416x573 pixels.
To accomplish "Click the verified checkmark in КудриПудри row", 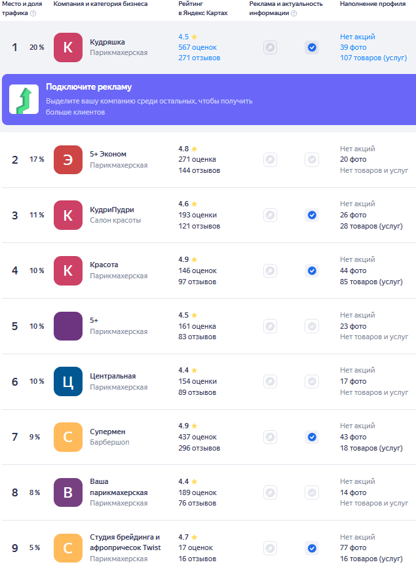I will coord(312,215).
